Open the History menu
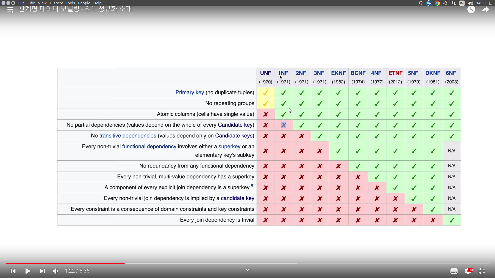Viewport: 495px width, 278px height. point(56,3)
